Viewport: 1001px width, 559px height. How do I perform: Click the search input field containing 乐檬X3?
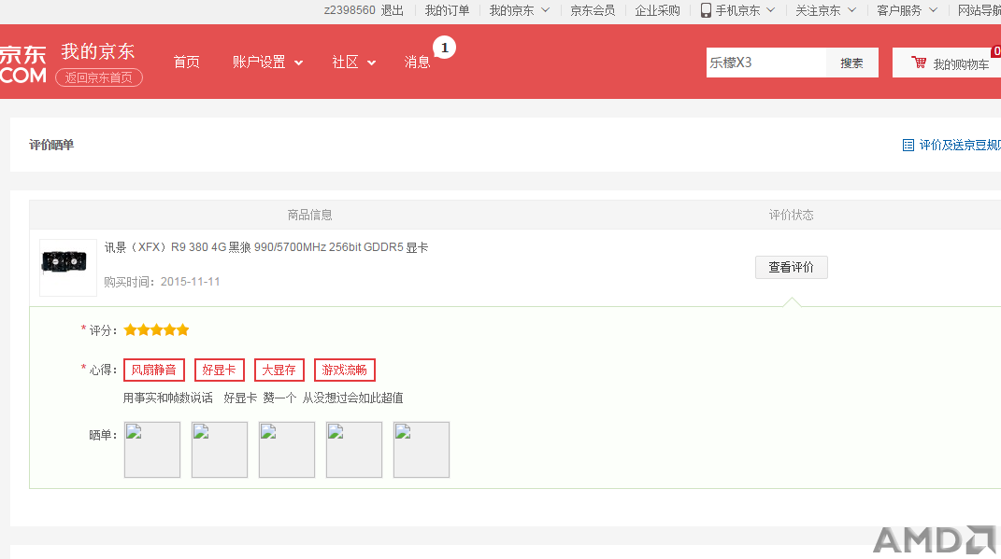766,63
